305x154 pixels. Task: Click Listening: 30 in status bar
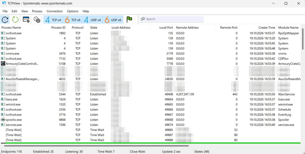pyautogui.click(x=75, y=151)
